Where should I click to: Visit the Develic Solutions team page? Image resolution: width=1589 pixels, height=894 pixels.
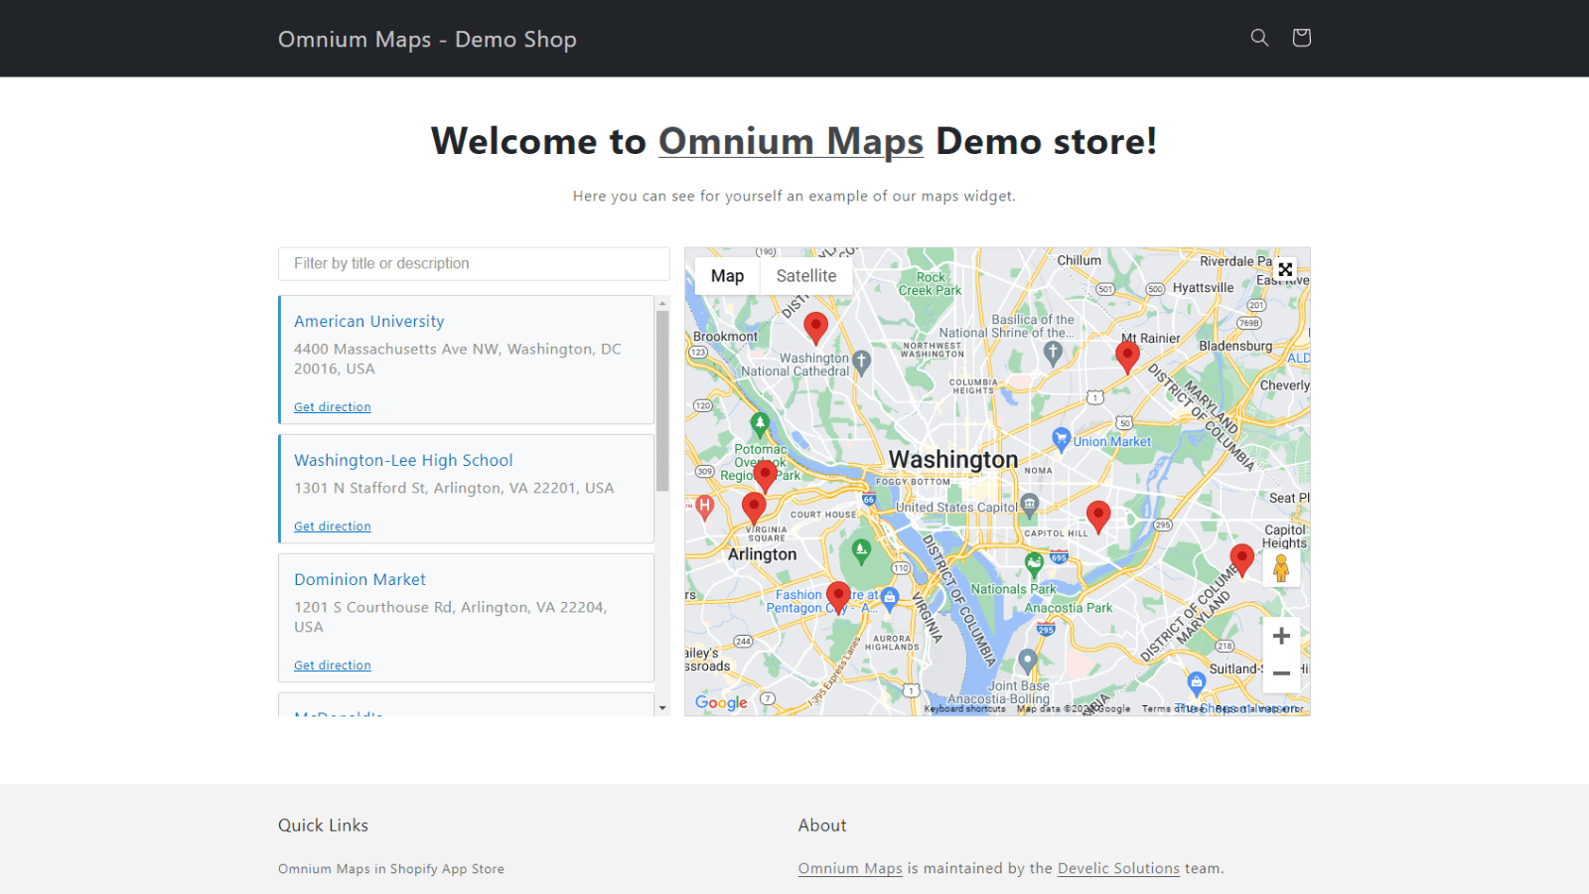(1118, 868)
